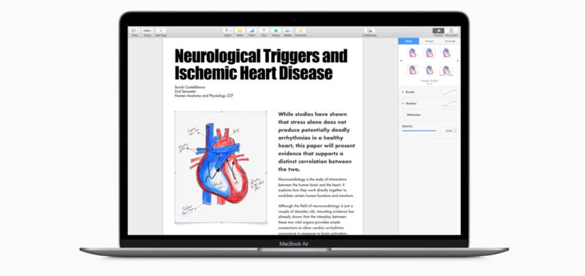Click the author name 'Sarah Castelblanco'

pyautogui.click(x=190, y=87)
